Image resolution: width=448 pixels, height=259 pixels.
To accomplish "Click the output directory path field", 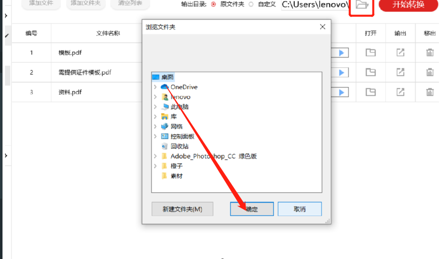I will (x=315, y=4).
